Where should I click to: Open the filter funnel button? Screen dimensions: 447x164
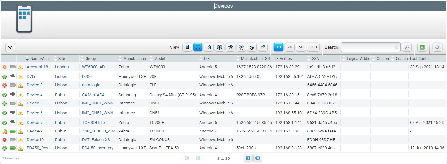point(10,47)
